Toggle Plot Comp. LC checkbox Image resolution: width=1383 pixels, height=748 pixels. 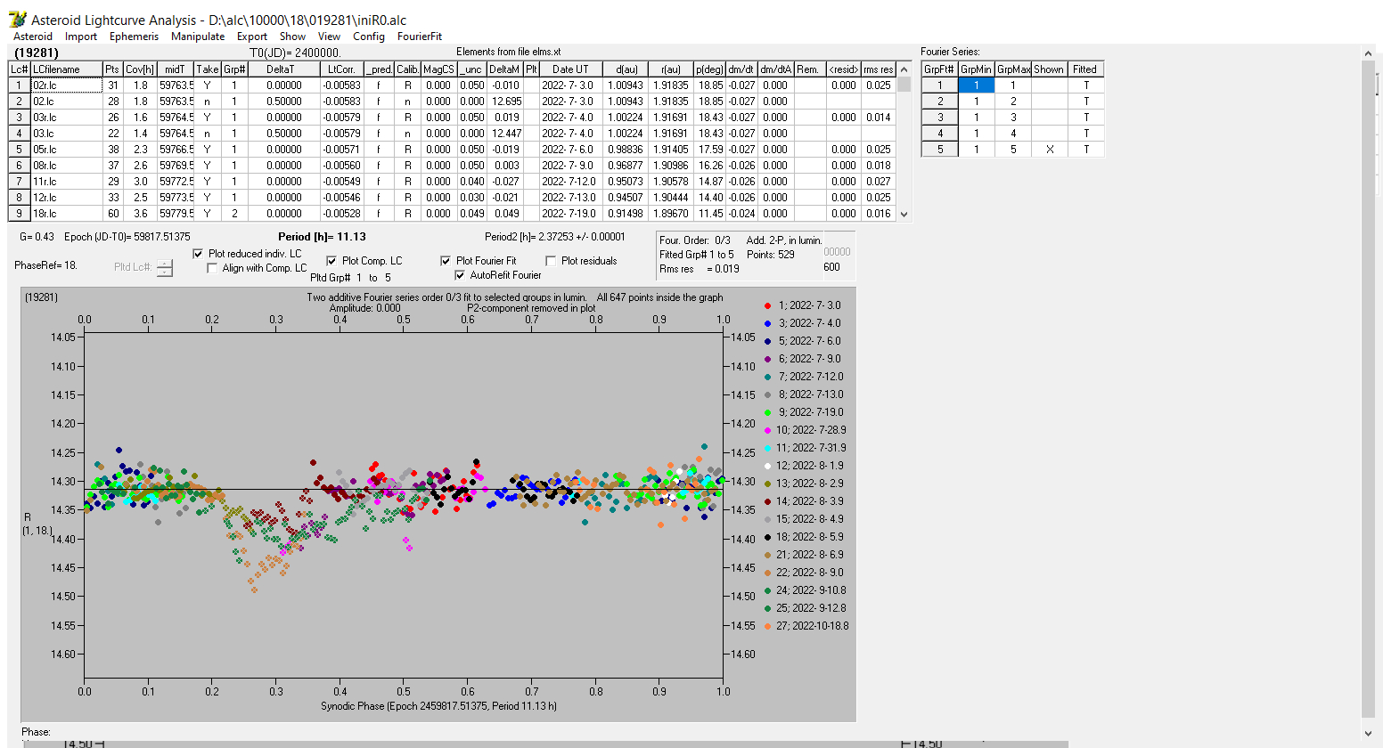331,261
